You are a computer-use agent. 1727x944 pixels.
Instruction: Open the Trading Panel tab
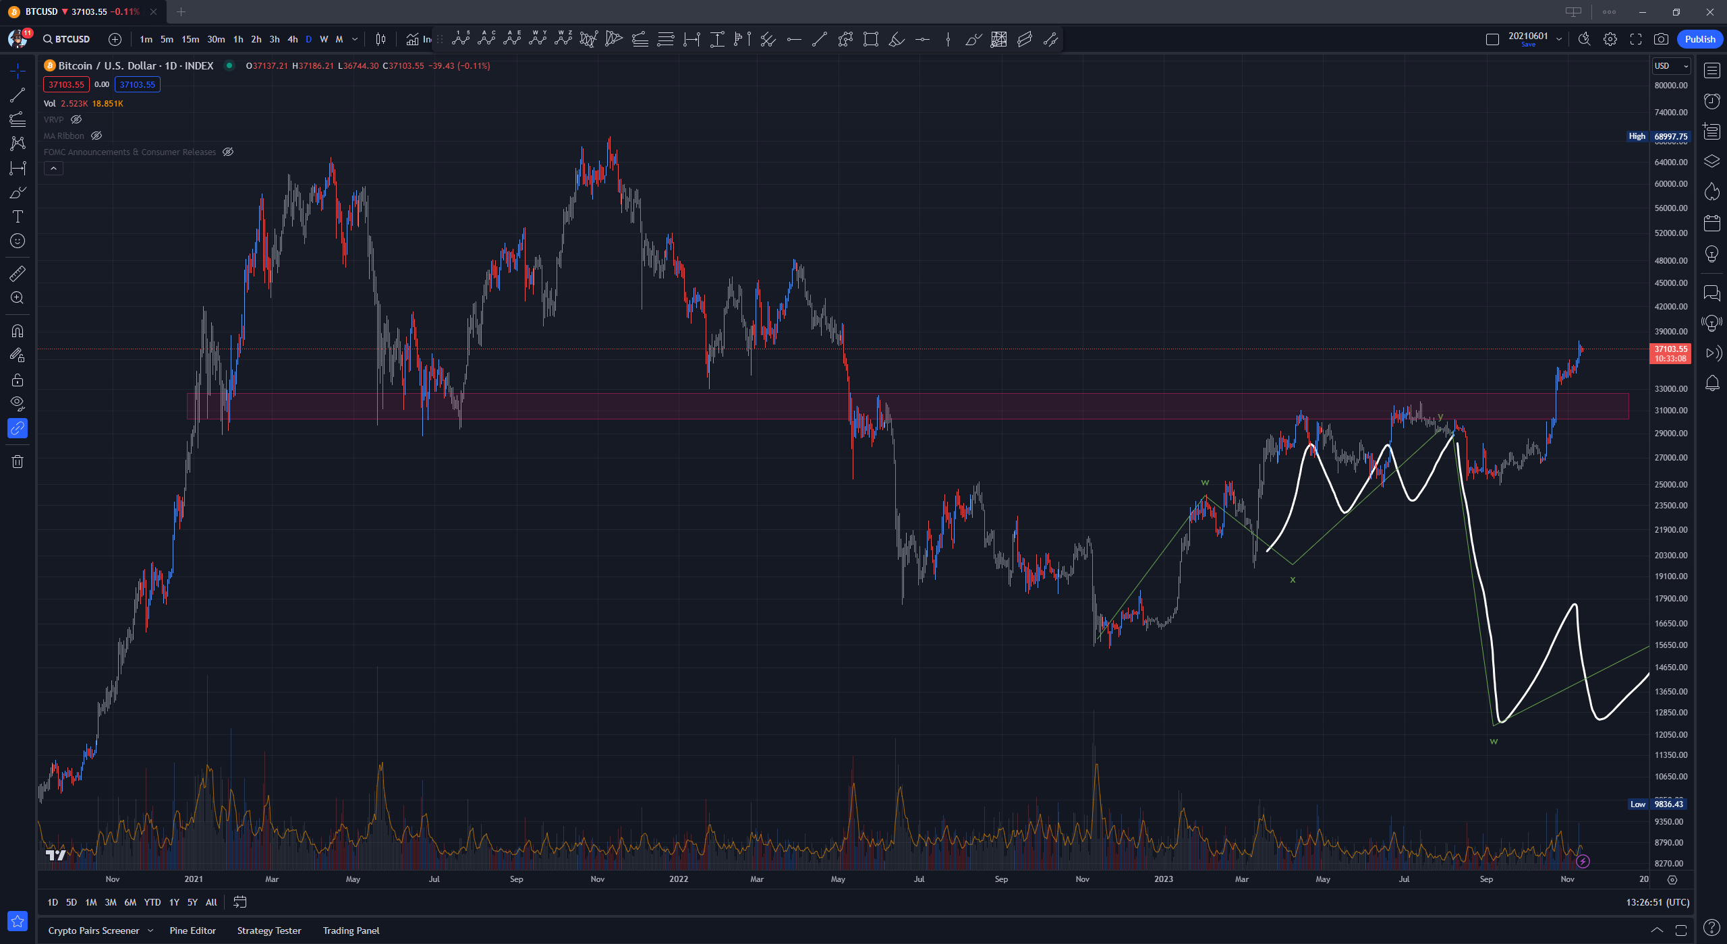[351, 931]
